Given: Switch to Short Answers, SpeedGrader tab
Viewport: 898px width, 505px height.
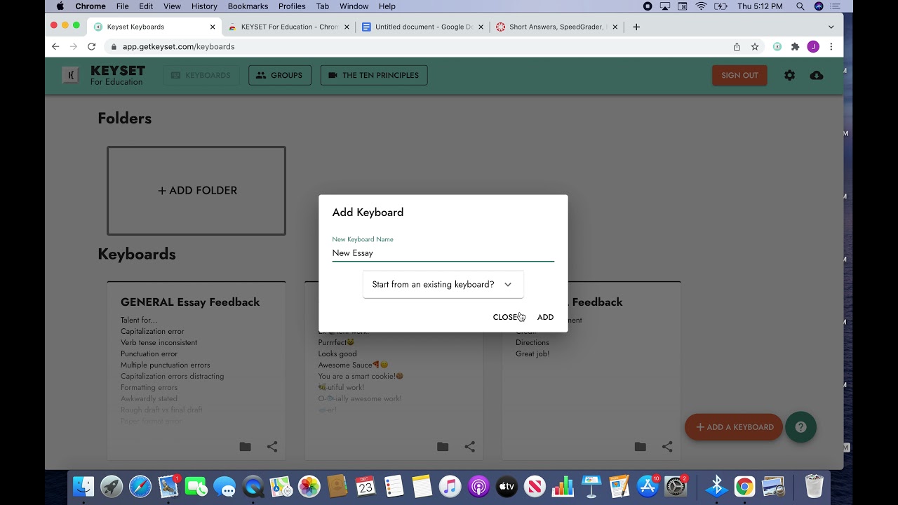Looking at the screenshot, I should (558, 27).
